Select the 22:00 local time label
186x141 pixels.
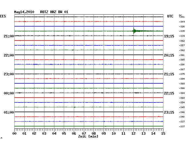9,55
